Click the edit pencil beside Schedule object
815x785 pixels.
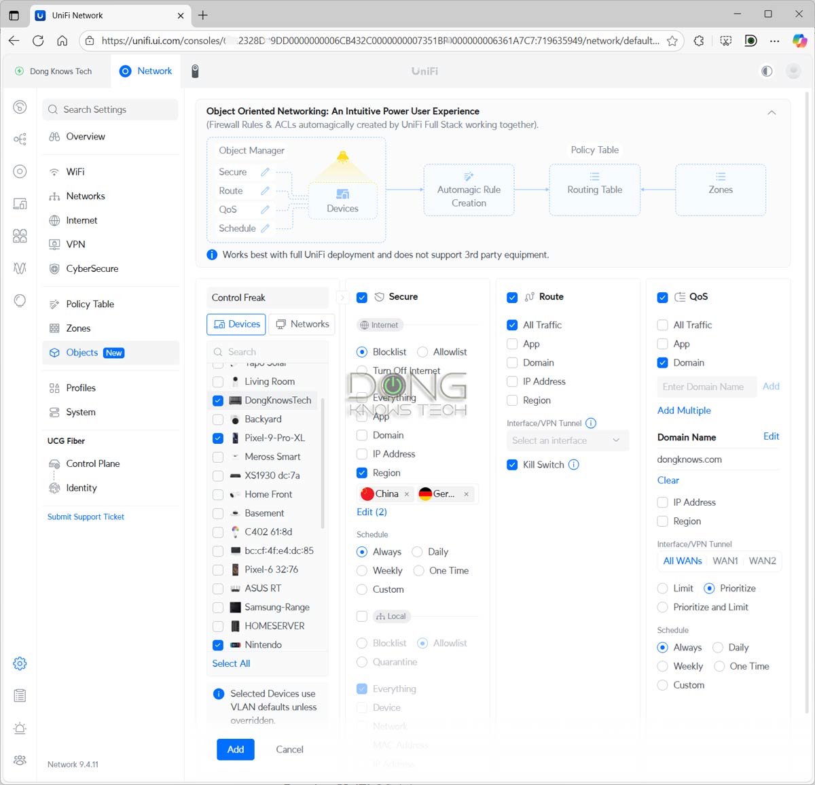point(265,228)
